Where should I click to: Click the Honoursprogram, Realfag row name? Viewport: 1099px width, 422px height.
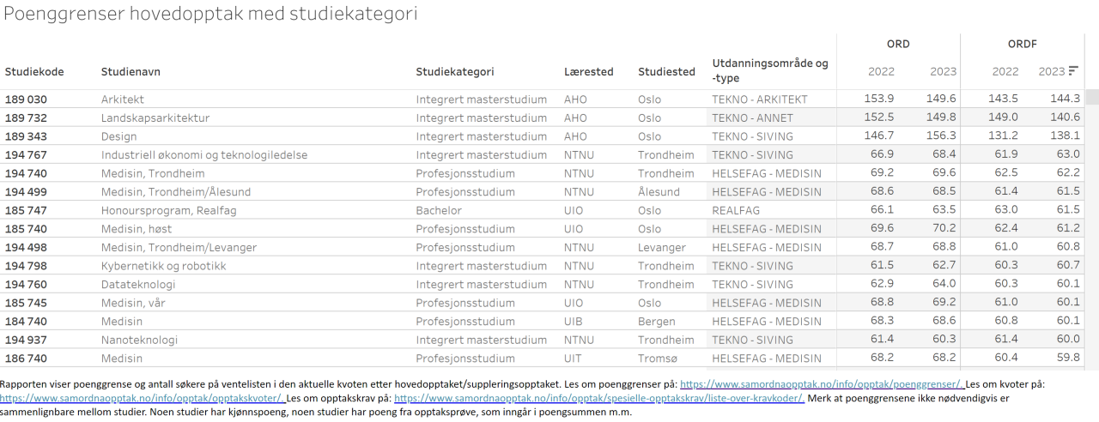pos(168,210)
